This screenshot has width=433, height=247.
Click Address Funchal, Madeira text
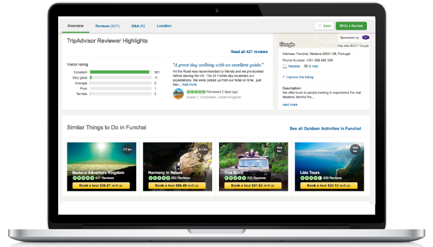[x=316, y=54]
